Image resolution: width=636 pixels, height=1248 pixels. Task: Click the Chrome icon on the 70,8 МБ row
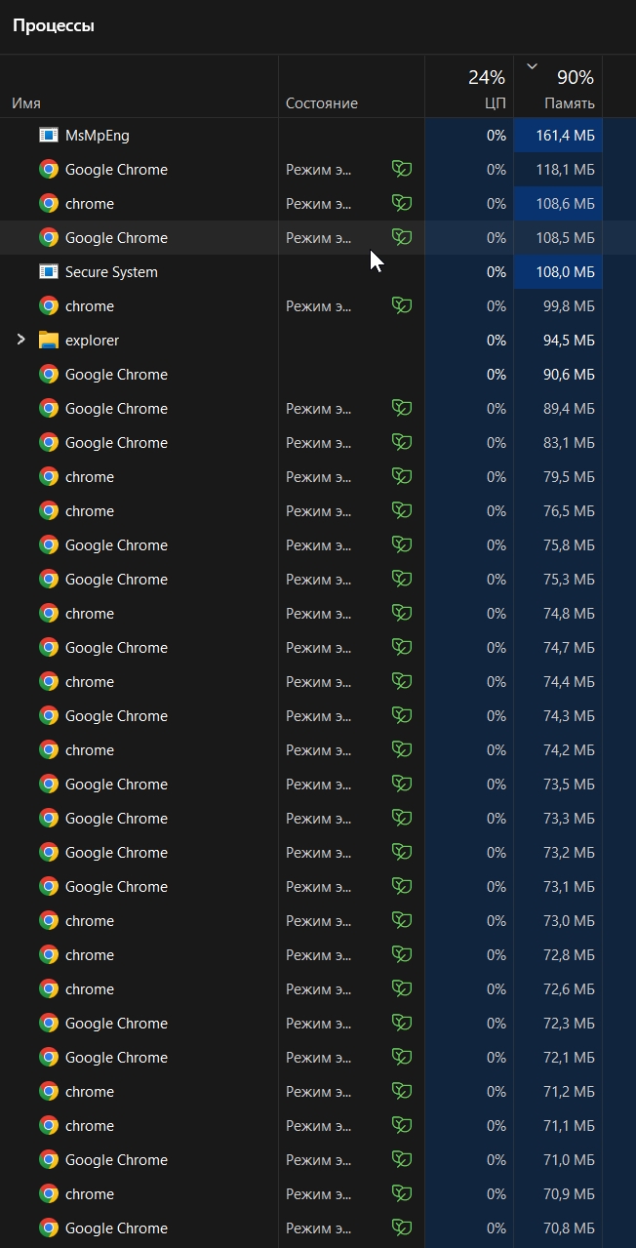[49, 1228]
